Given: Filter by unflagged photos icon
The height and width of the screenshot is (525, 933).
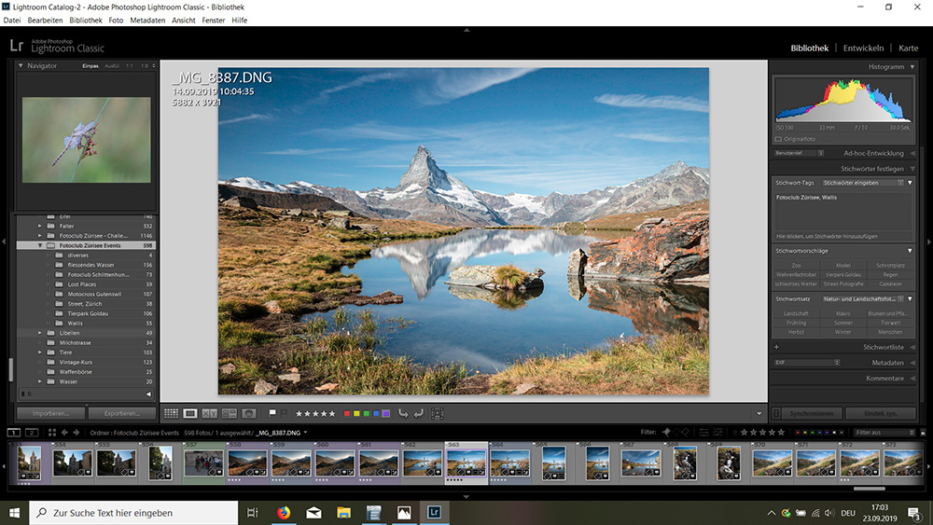Looking at the screenshot, I should point(675,433).
